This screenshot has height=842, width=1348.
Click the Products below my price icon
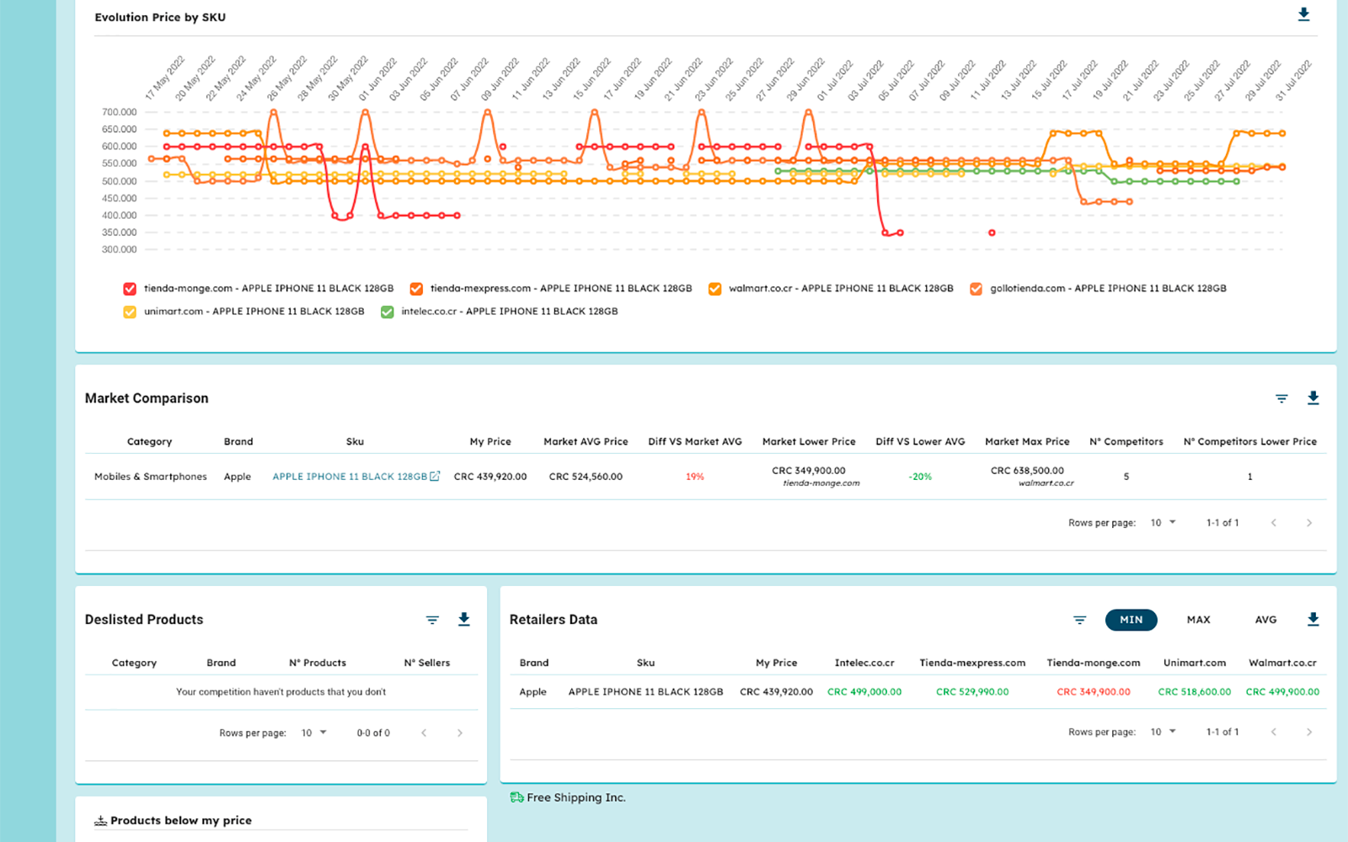[x=100, y=821]
